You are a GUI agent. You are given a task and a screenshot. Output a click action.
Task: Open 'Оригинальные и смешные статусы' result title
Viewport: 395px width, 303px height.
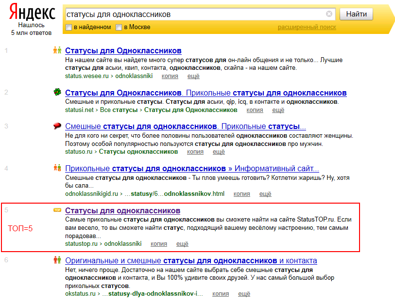pos(191,260)
